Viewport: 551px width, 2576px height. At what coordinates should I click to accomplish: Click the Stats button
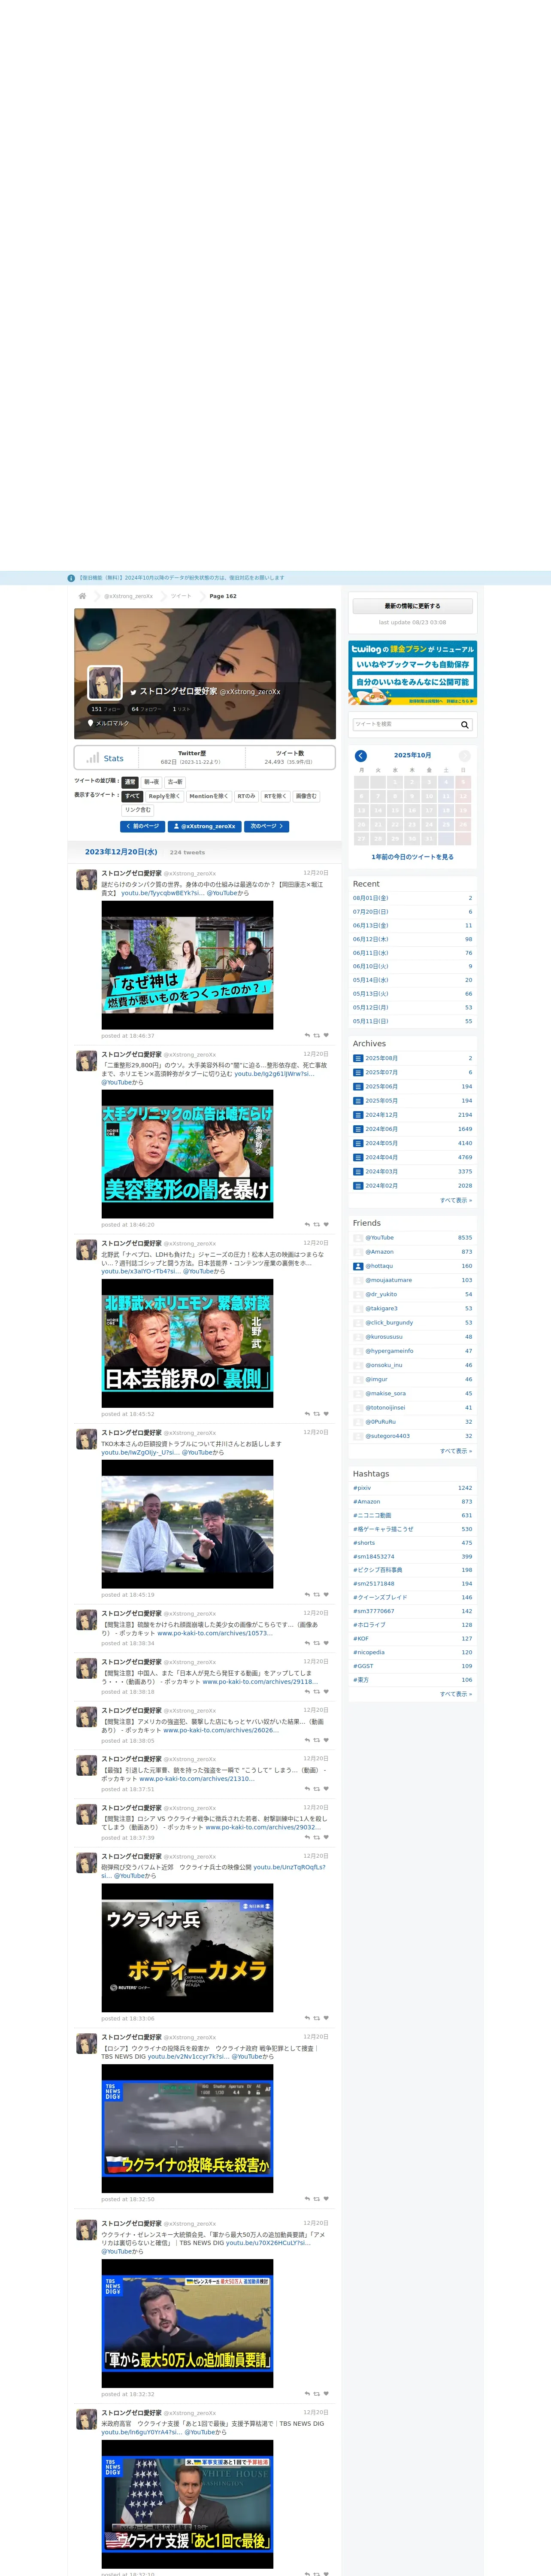coord(105,758)
